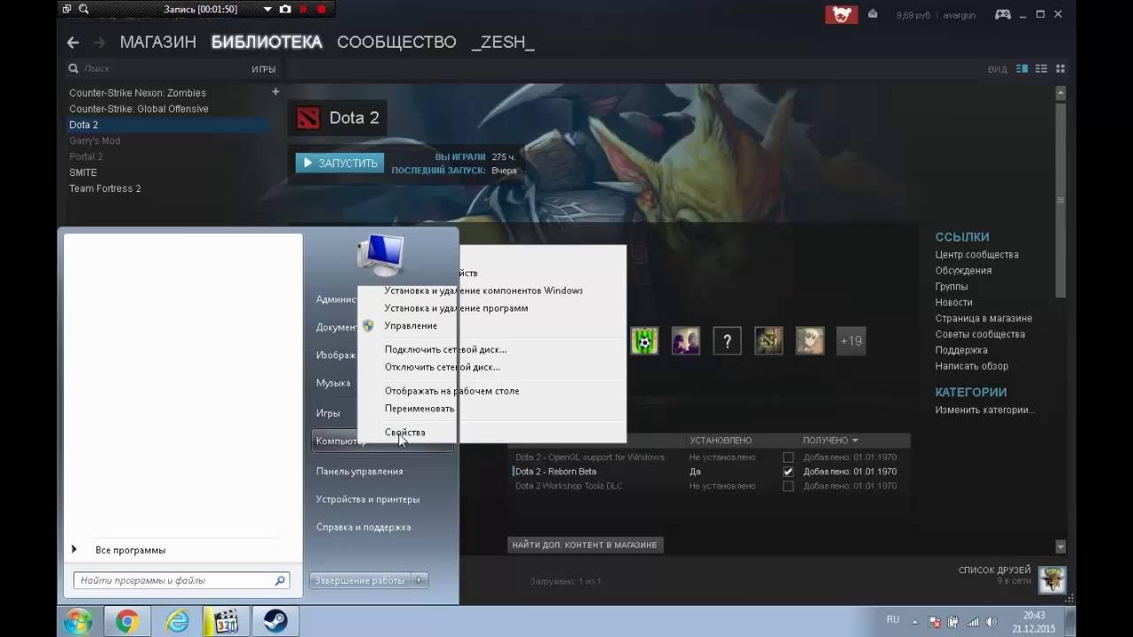Click the recorder magnifier icon
Screen dimensions: 1133x637
pos(84,9)
